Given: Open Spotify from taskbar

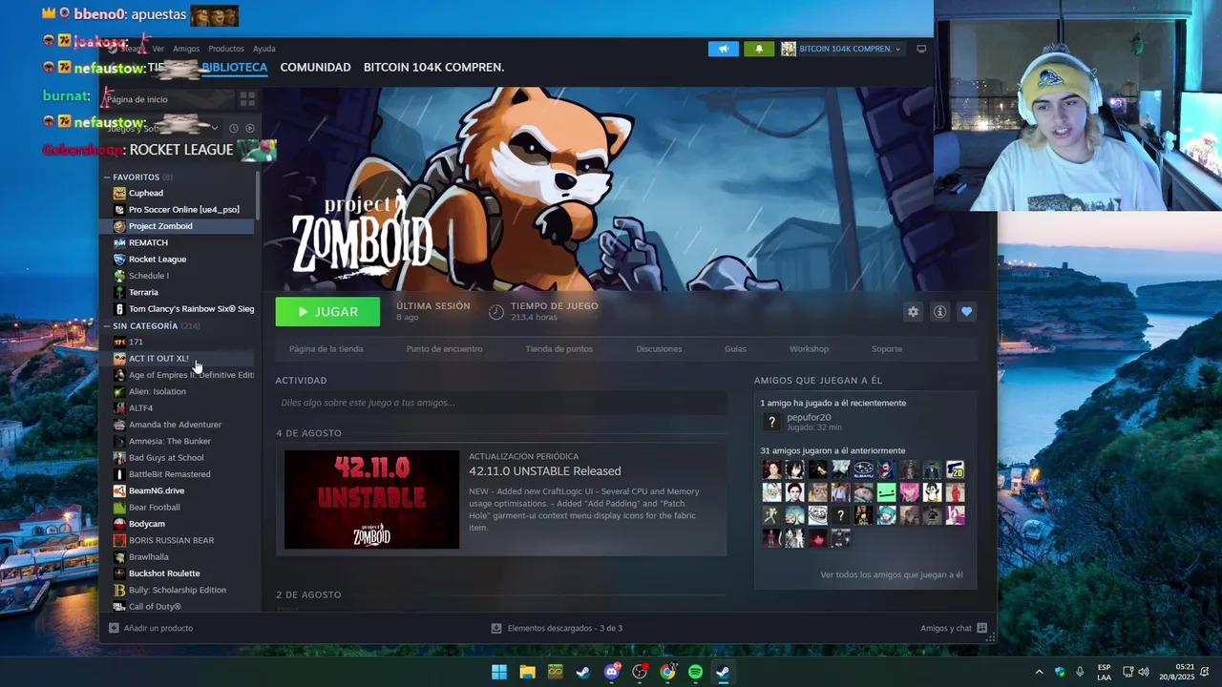Looking at the screenshot, I should click(x=695, y=672).
